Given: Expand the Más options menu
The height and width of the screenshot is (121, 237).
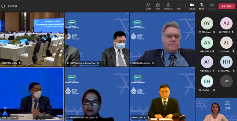Looking at the screenshot, I should [179, 6].
